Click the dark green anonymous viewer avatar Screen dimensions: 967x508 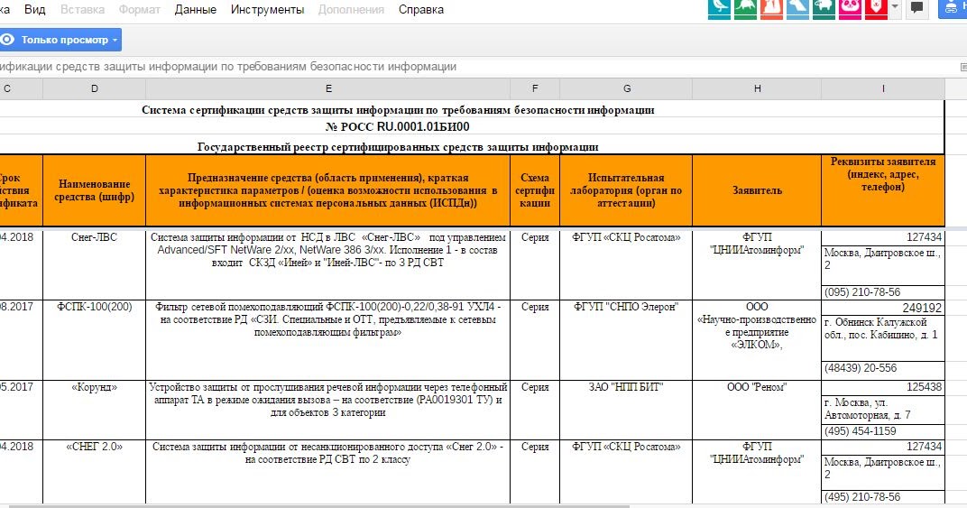(x=824, y=9)
